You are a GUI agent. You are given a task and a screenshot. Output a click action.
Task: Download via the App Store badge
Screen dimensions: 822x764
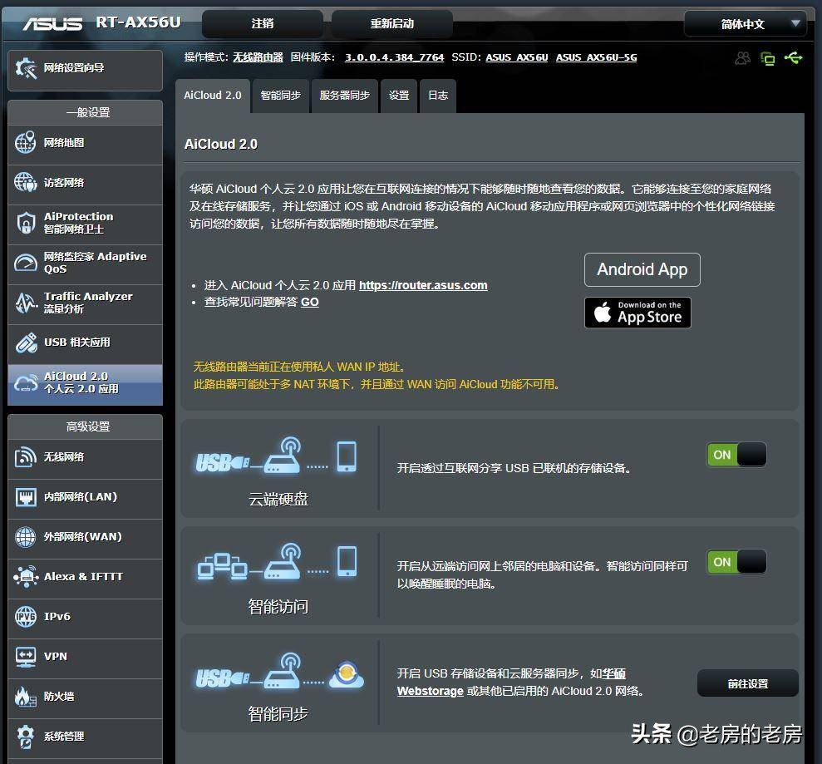[637, 313]
